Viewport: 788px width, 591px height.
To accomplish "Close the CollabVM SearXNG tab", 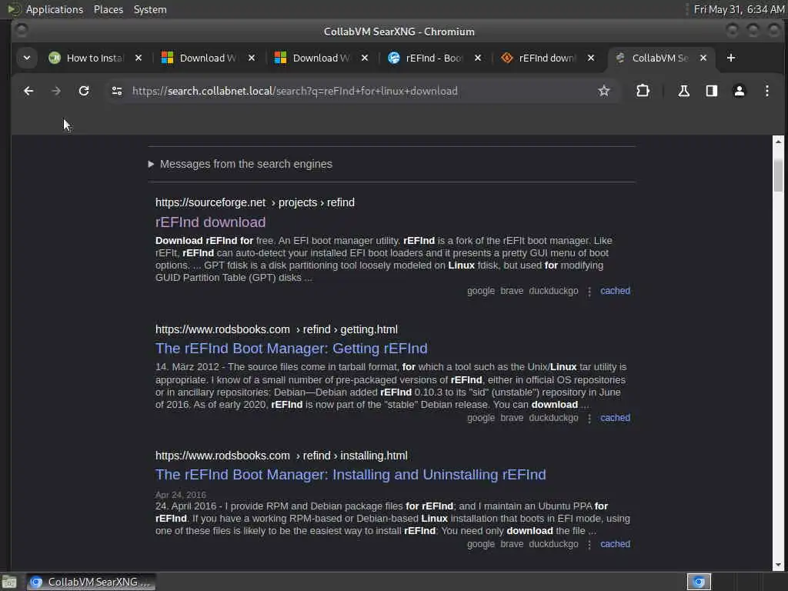I will (703, 58).
